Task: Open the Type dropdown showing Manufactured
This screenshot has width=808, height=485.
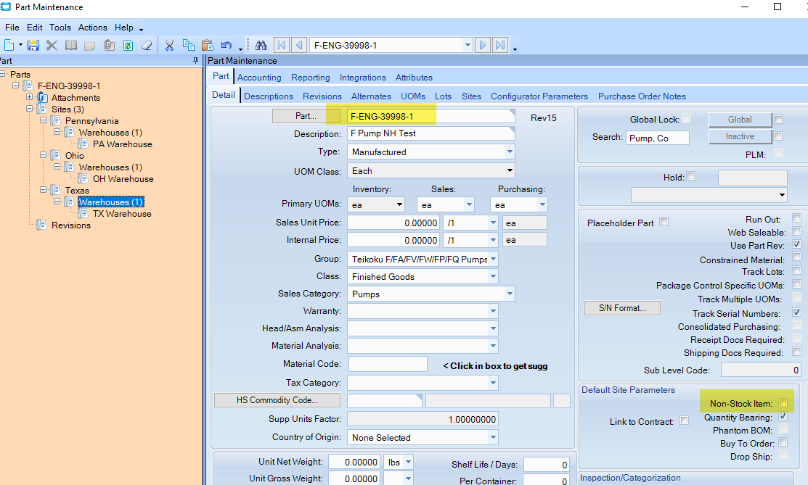Action: pyautogui.click(x=510, y=152)
